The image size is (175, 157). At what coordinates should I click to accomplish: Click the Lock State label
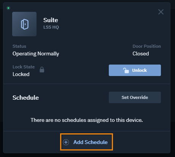(x=24, y=67)
